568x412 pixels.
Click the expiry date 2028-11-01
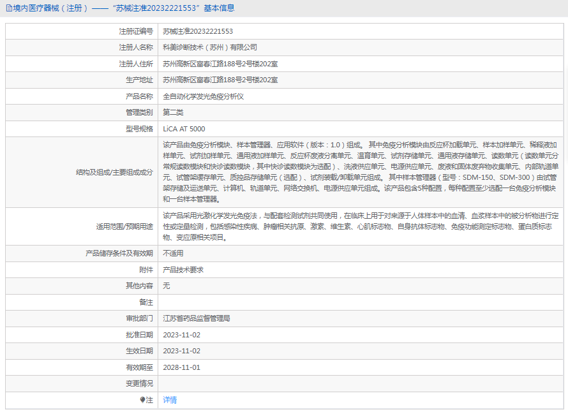pyautogui.click(x=181, y=367)
